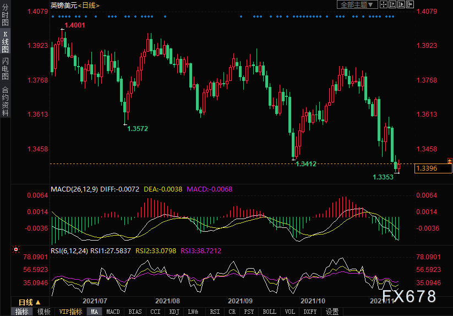
Task: Expand the 日线 period selector at bottom left
Action: coord(30,302)
